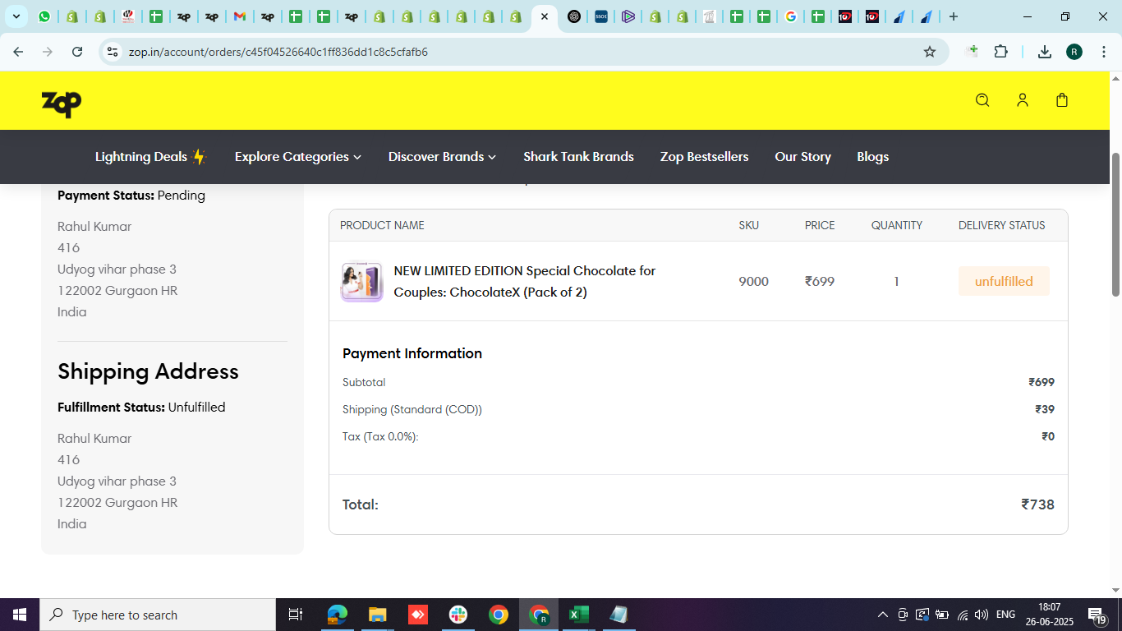Open the shopping bag cart icon
1122x631 pixels.
[1062, 100]
